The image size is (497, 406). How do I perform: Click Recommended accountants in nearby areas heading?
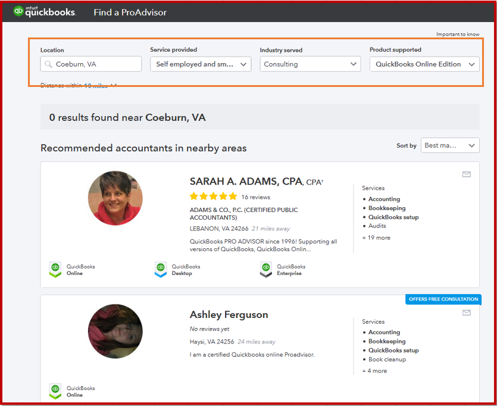point(143,148)
